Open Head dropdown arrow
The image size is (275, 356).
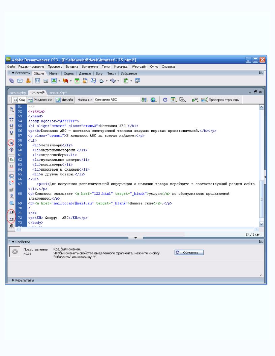tap(106, 81)
